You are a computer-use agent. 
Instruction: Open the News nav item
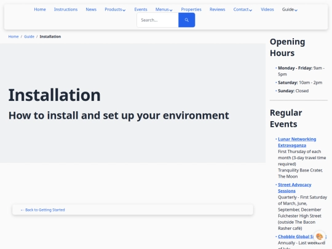tap(91, 9)
